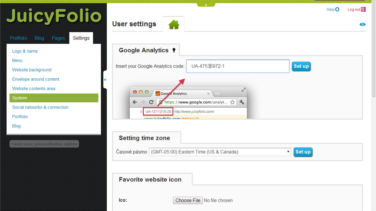This screenshot has height=211, width=376.
Task: Click Set up next to Analytics code
Action: click(x=301, y=66)
